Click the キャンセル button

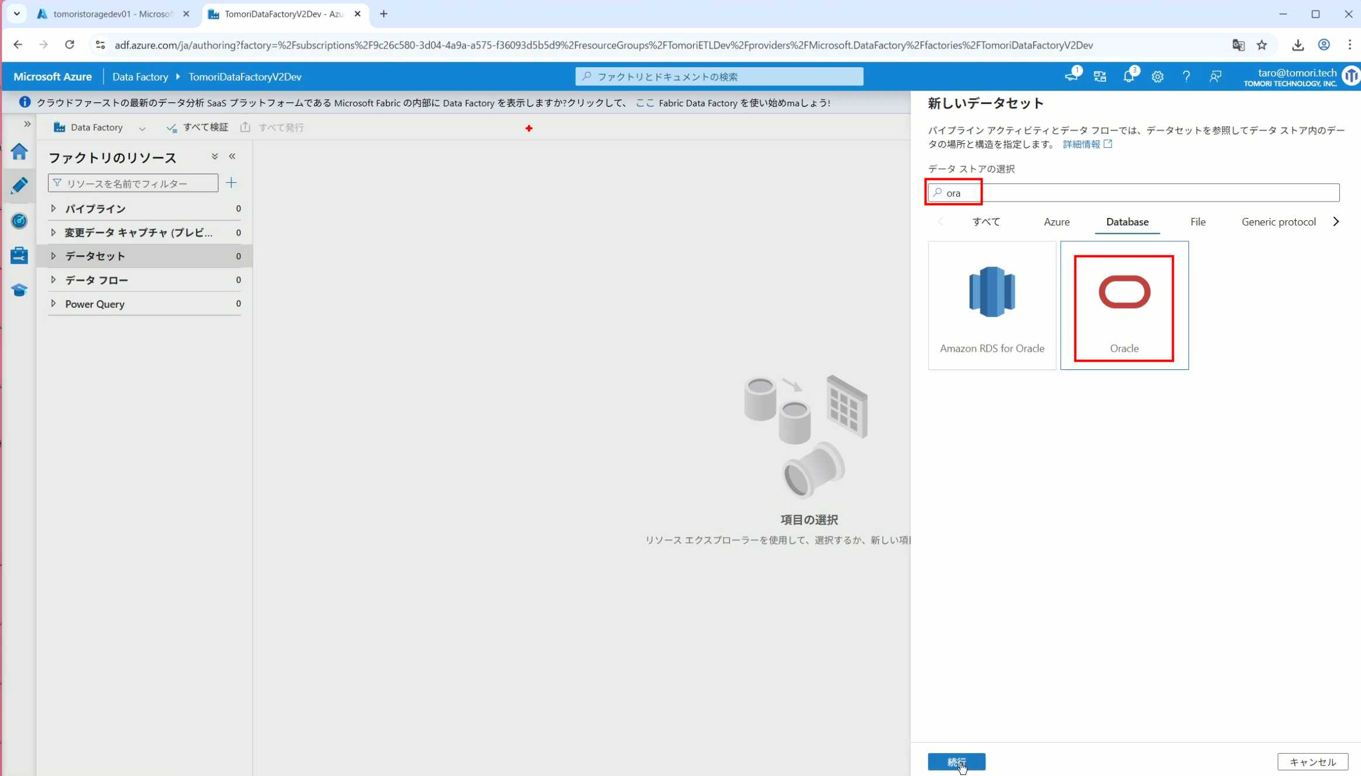click(1312, 761)
